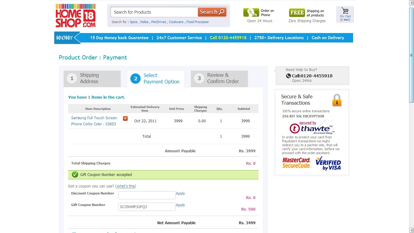Screen dimensions: 414x233
Task: Select step 2 Select Payment Option tab
Action: point(156,79)
